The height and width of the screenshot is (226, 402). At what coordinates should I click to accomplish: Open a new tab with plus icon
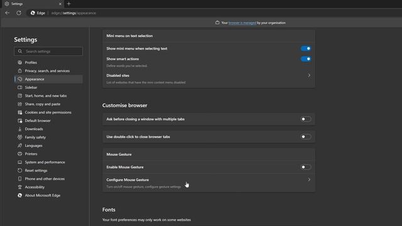tap(68, 4)
